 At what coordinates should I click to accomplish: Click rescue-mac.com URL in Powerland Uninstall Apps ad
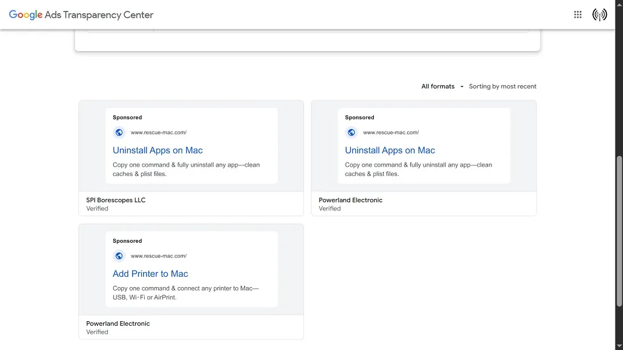(391, 132)
